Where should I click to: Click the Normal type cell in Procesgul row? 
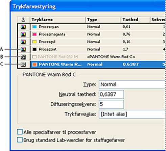[x=94, y=42]
